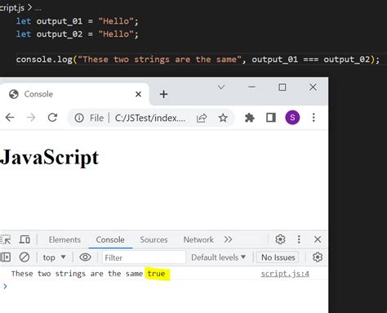Open DevTools settings gear
The width and height of the screenshot is (387, 313).
click(280, 239)
